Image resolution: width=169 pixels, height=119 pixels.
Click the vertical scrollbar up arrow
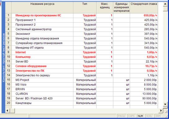coord(165,4)
